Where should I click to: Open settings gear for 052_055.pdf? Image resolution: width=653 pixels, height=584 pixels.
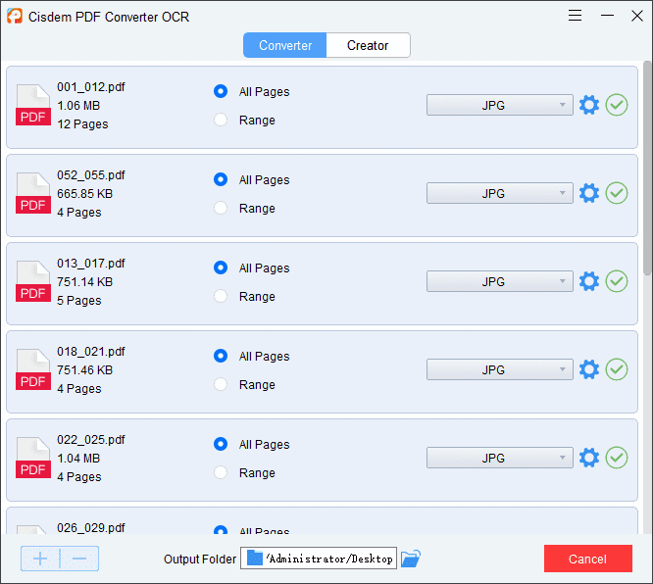pyautogui.click(x=589, y=193)
